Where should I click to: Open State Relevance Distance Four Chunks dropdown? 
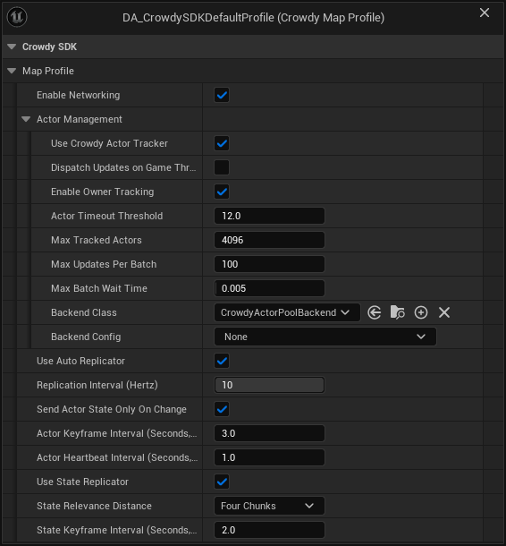(269, 506)
